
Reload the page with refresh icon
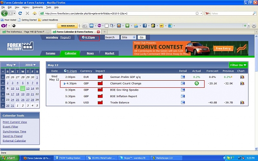coord(20,13)
